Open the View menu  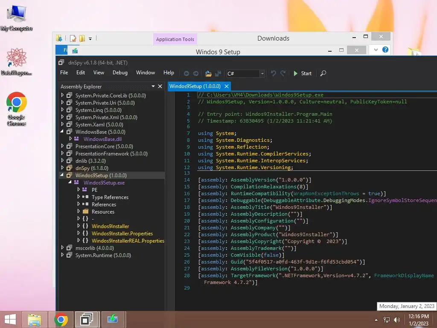pyautogui.click(x=99, y=73)
